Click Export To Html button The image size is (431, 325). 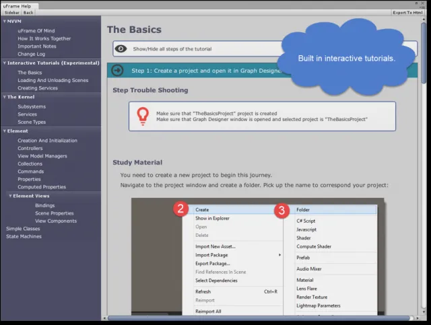click(x=407, y=13)
